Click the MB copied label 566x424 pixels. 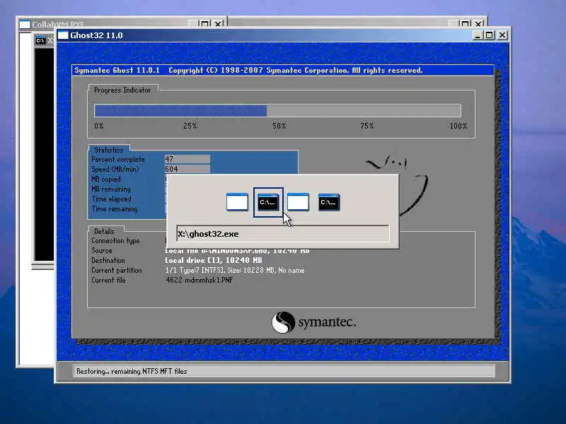tap(106, 179)
